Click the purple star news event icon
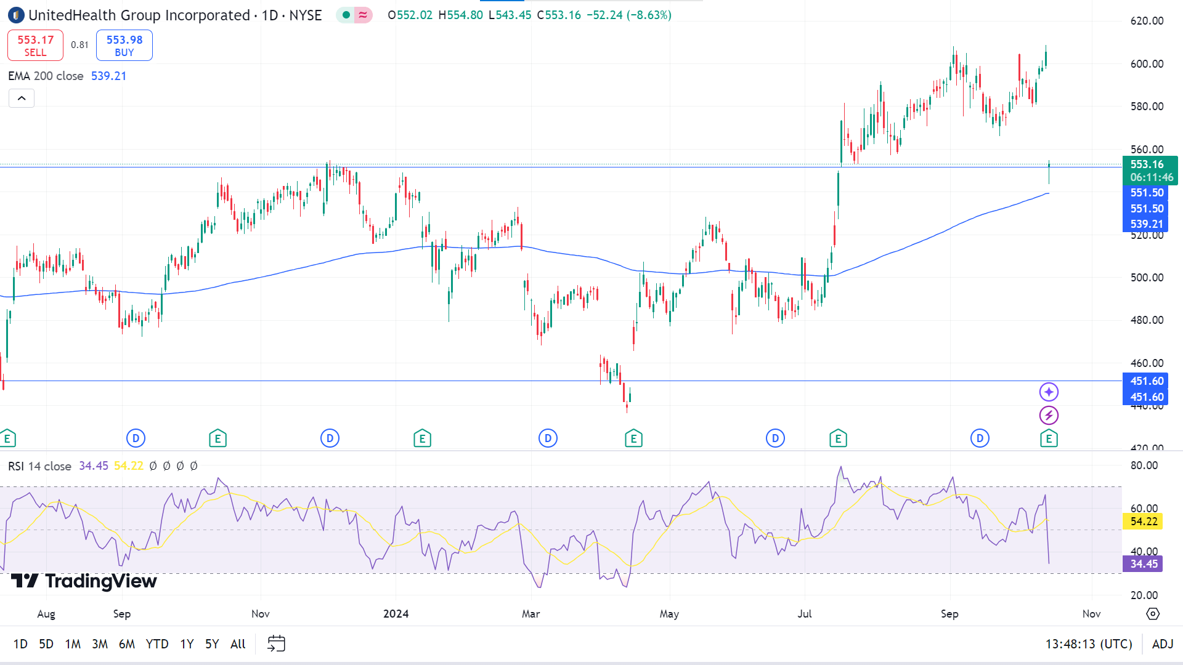The width and height of the screenshot is (1183, 665). pyautogui.click(x=1049, y=392)
